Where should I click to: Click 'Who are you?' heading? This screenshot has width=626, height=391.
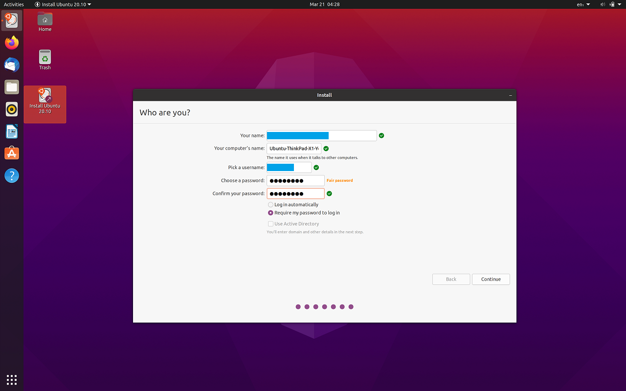[165, 112]
